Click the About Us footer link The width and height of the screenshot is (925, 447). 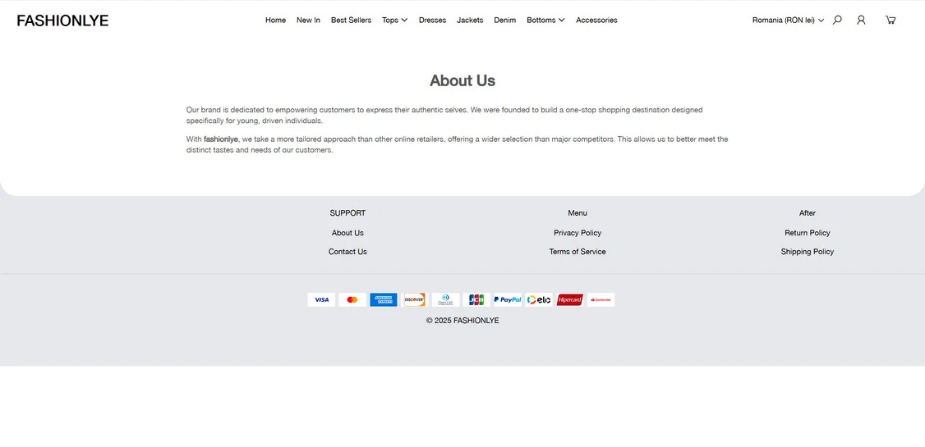(347, 233)
